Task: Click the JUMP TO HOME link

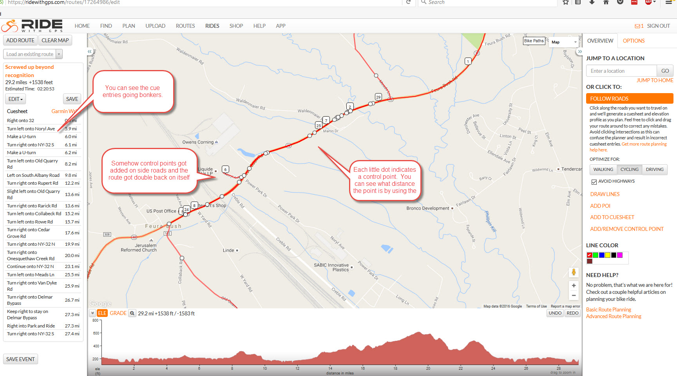Action: pyautogui.click(x=655, y=80)
